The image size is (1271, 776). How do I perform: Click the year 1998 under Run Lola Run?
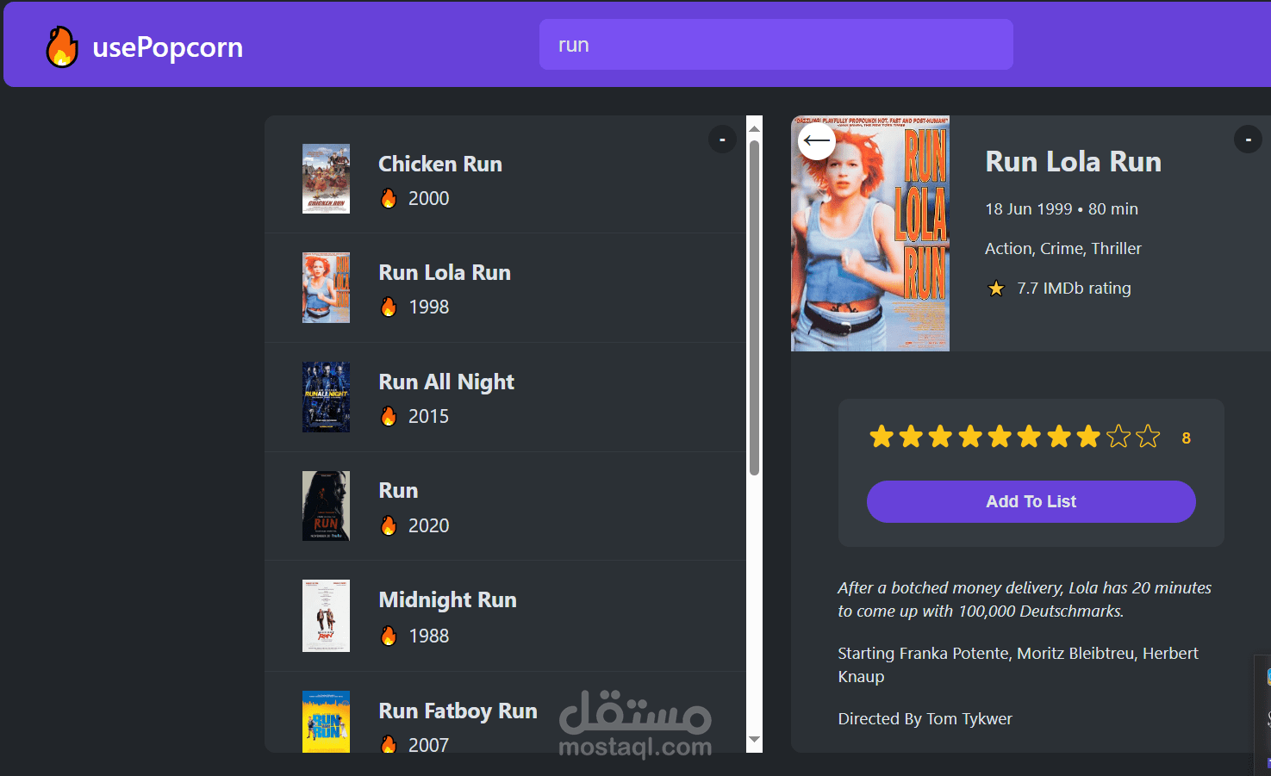point(428,307)
